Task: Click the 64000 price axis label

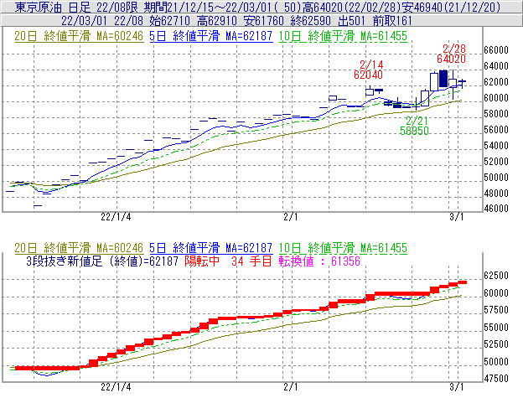Action: click(x=496, y=65)
